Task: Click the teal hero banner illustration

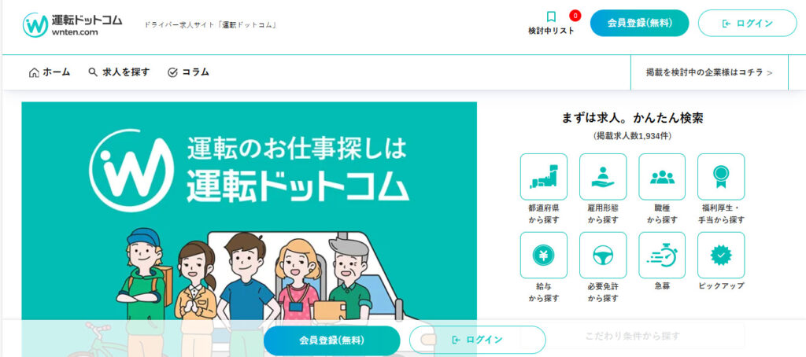Action: click(x=250, y=229)
